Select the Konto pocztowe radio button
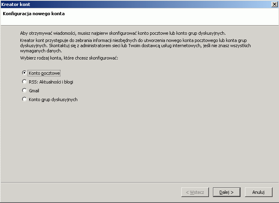The image size is (279, 203). pyautogui.click(x=24, y=73)
